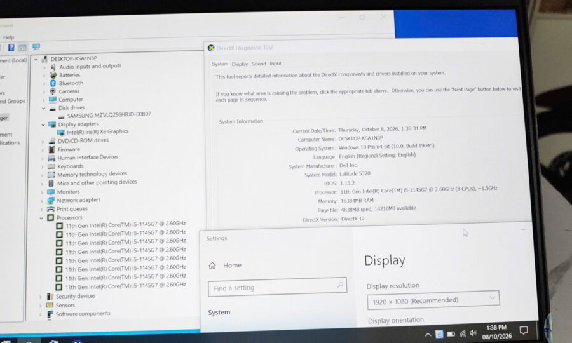
Task: Click the monitor scan toolbar icon
Action: 36,46
